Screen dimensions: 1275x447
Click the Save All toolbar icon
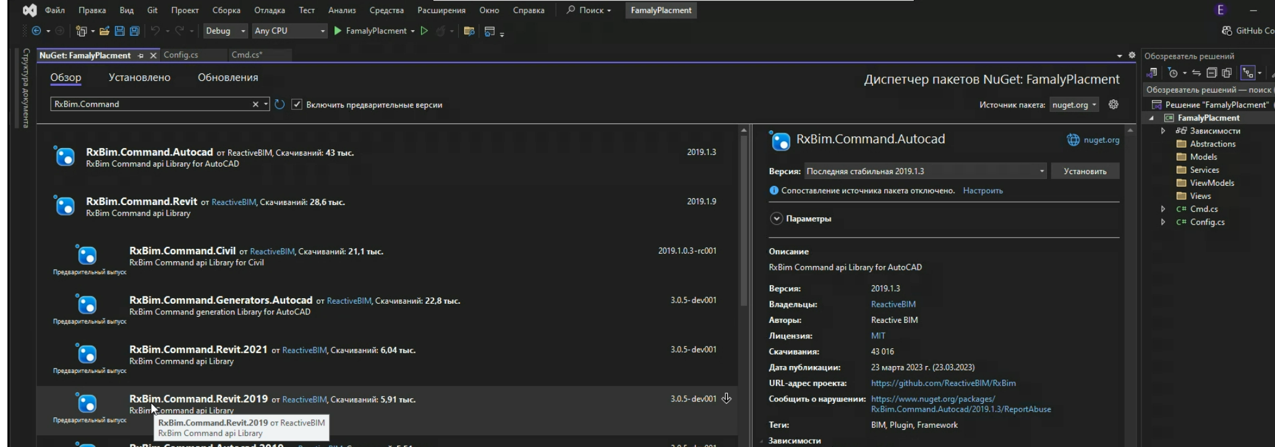134,31
